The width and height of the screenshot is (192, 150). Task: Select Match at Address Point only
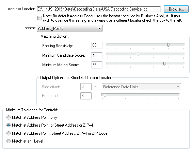coord(9,117)
